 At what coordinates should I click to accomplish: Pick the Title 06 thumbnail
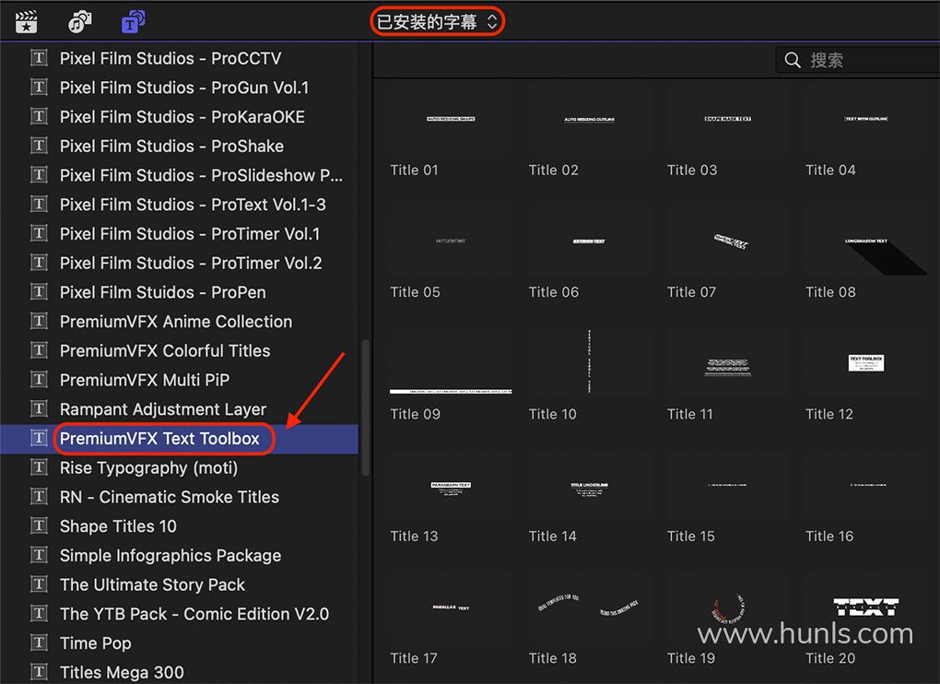click(589, 241)
